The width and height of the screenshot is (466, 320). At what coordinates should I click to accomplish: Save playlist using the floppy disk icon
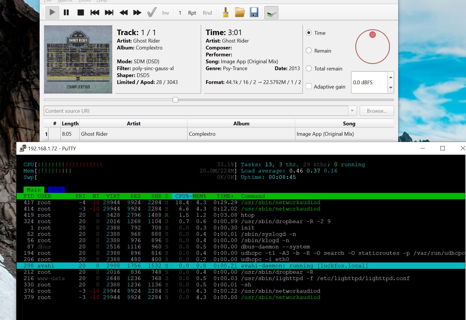coord(254,13)
